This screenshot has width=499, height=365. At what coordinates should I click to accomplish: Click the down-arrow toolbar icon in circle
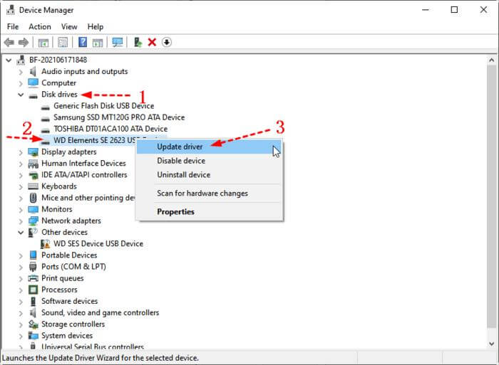pyautogui.click(x=167, y=43)
